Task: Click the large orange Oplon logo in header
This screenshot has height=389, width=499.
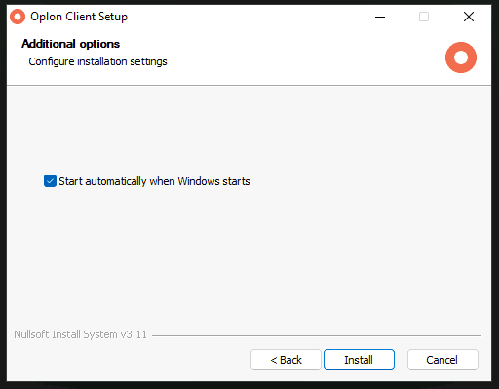Action: click(x=461, y=58)
